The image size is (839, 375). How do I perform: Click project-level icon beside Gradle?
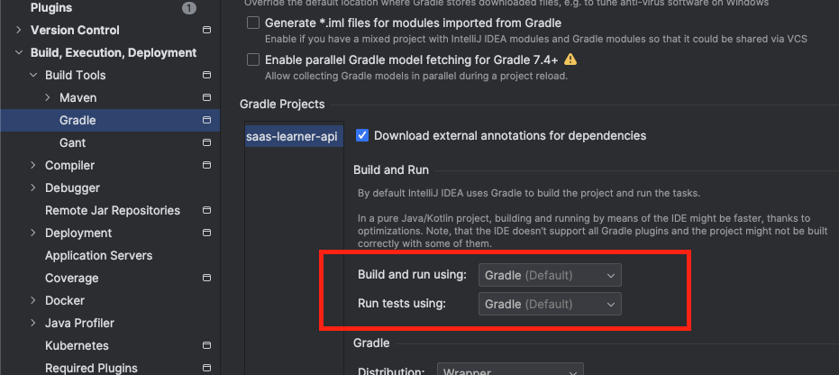coord(206,121)
